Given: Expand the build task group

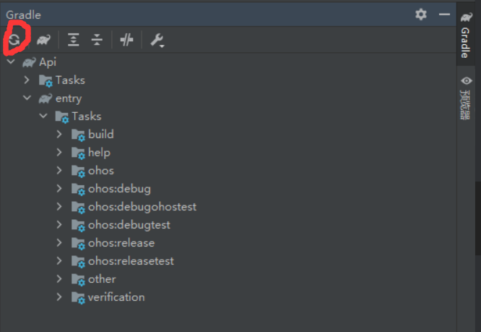Looking at the screenshot, I should click(61, 135).
